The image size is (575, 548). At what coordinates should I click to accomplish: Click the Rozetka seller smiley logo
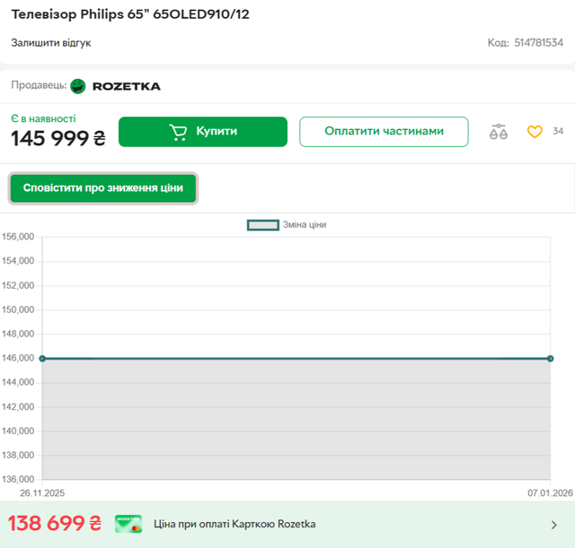coord(78,86)
